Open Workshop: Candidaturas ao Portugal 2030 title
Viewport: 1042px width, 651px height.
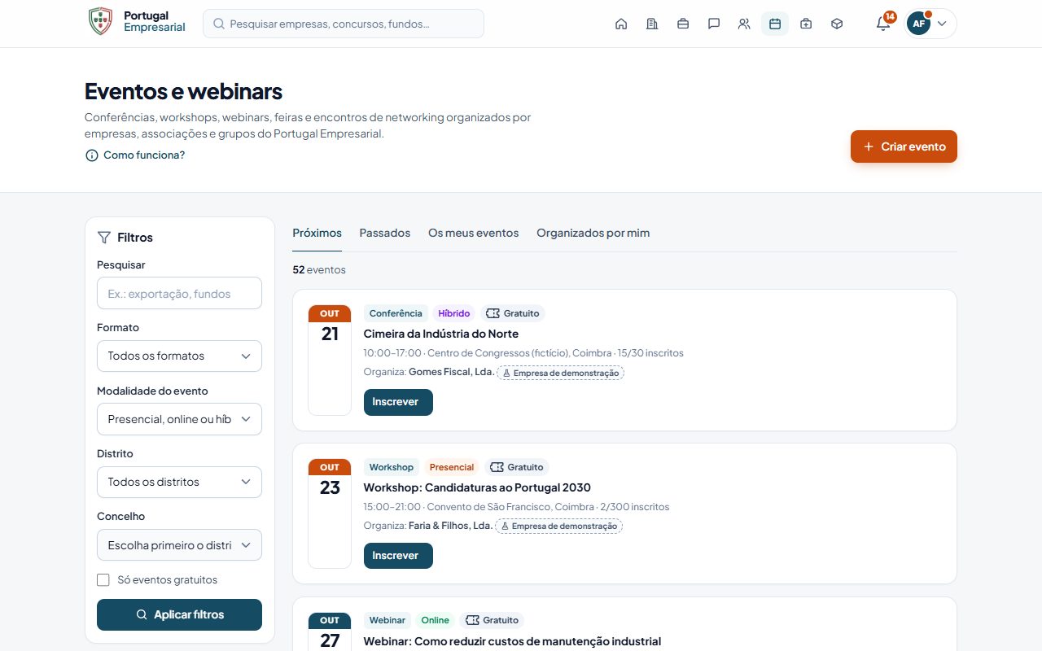[477, 487]
